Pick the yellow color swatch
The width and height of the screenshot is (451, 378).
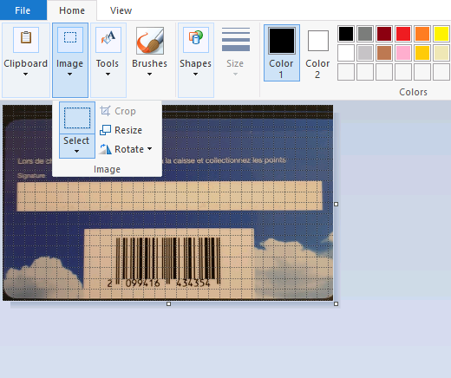coord(441,34)
